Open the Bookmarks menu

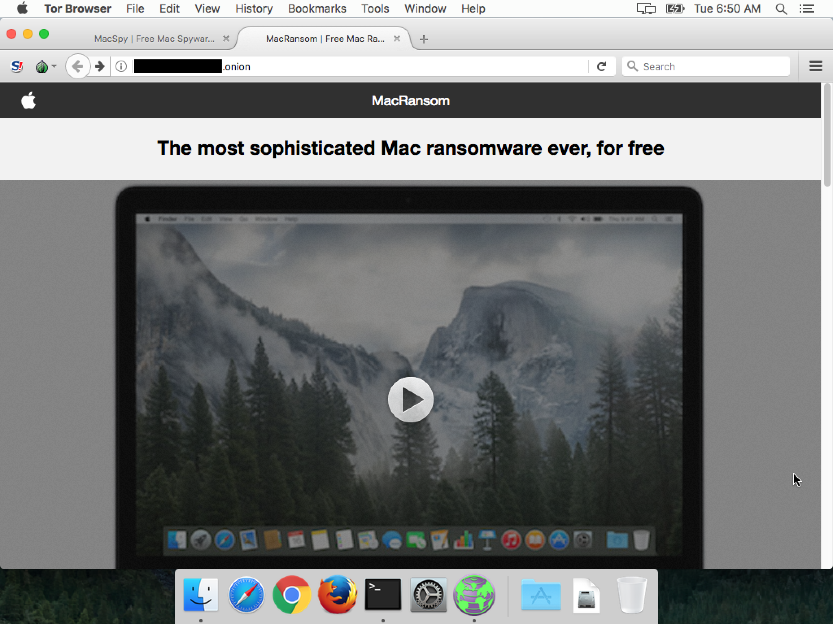click(x=317, y=9)
